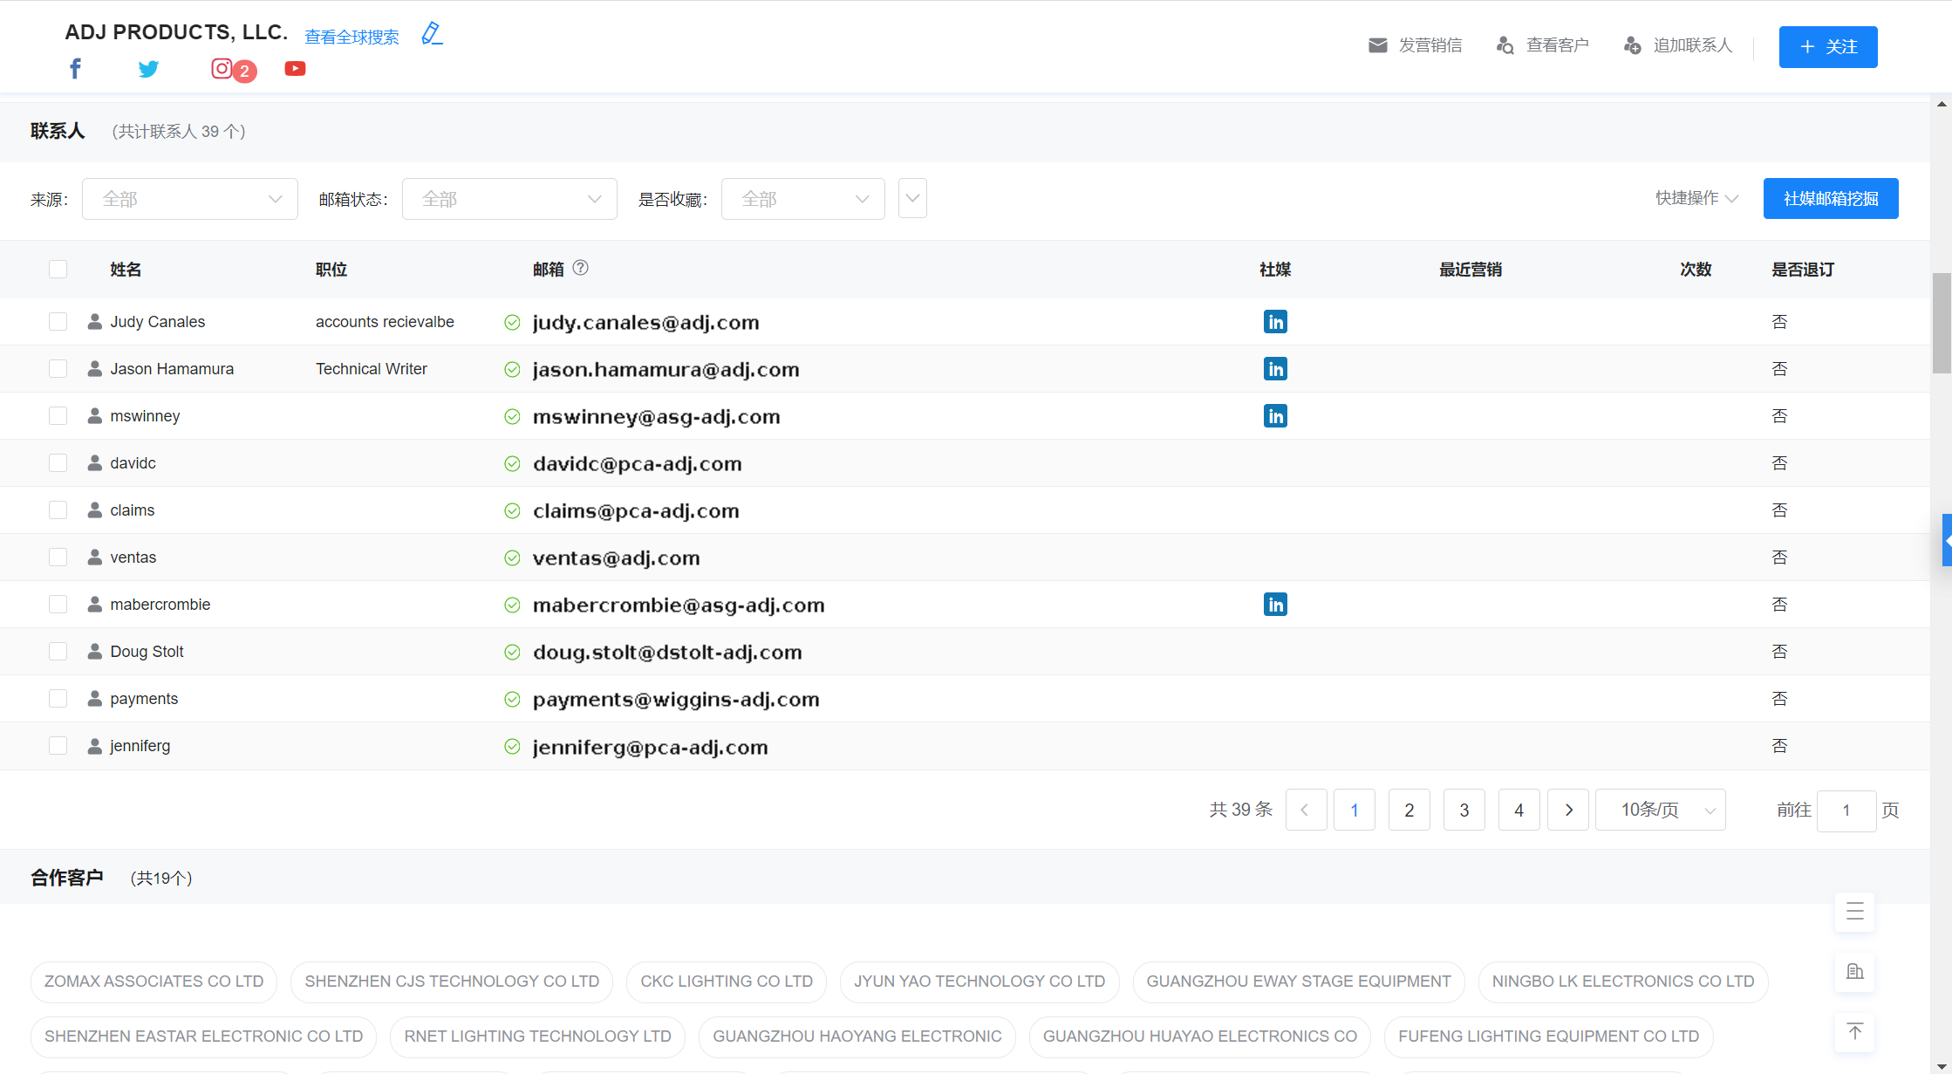Click the floating building icon

1854,972
